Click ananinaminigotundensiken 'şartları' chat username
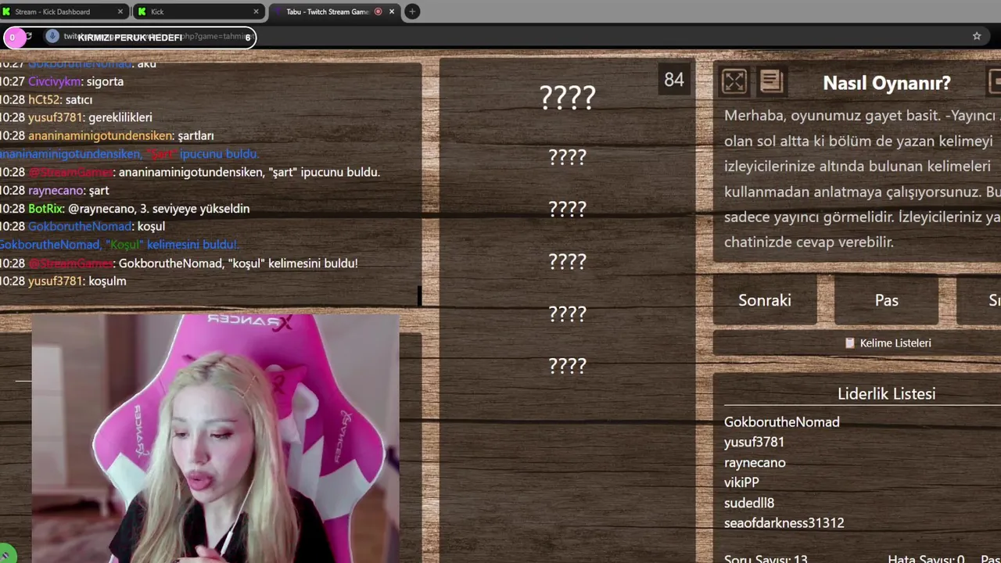Viewport: 1001px width, 563px height. click(100, 135)
